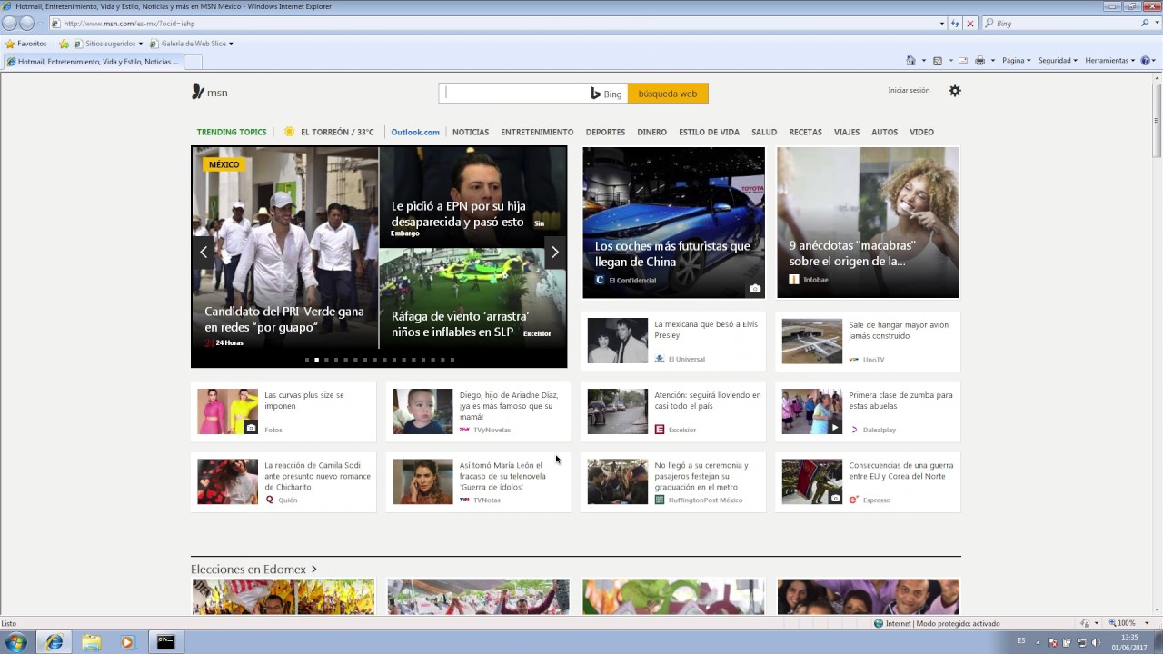Viewport: 1163px width, 654px height.
Task: Open the NOTICIAS nav item
Action: [471, 132]
